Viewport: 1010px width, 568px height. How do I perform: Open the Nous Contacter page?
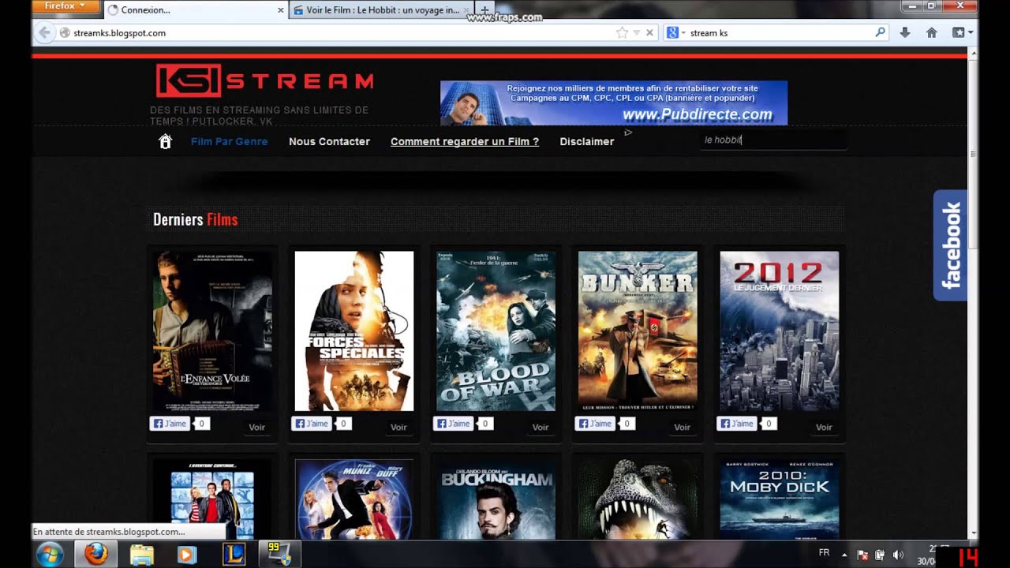[329, 141]
